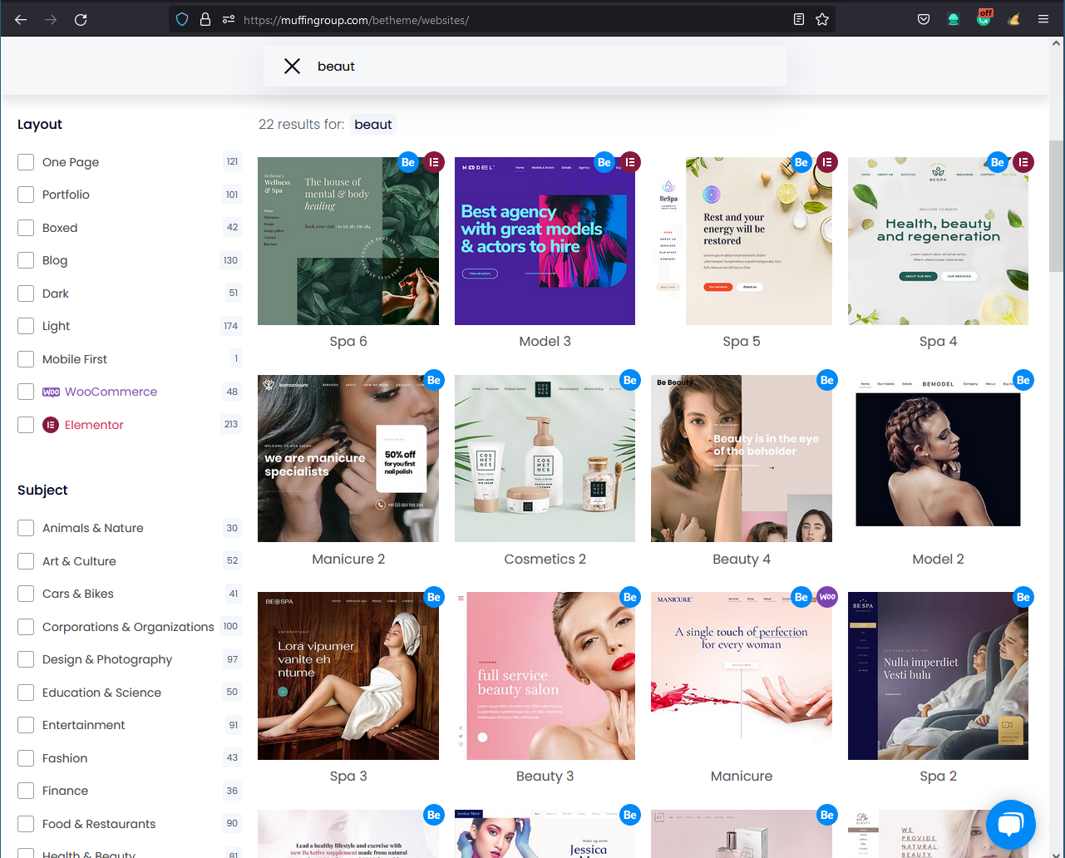Open the Spa 6 template thumbnail
This screenshot has height=858, width=1065.
click(348, 241)
